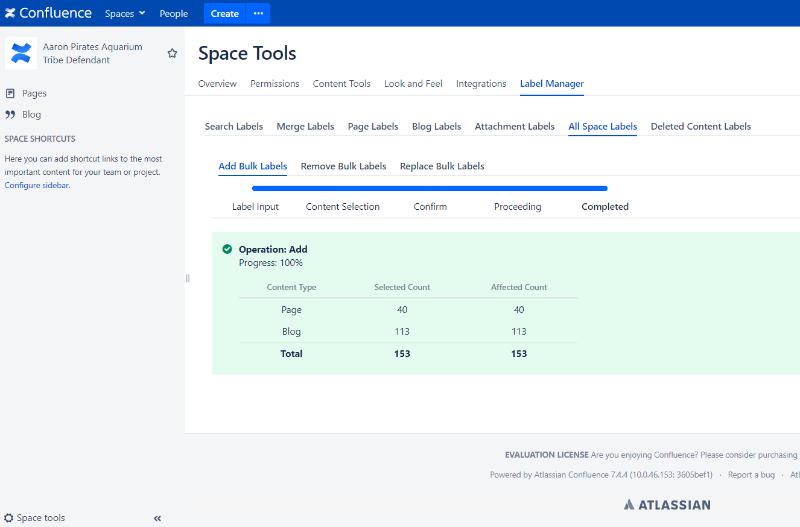
Task: Click the Completed step
Action: 605,207
